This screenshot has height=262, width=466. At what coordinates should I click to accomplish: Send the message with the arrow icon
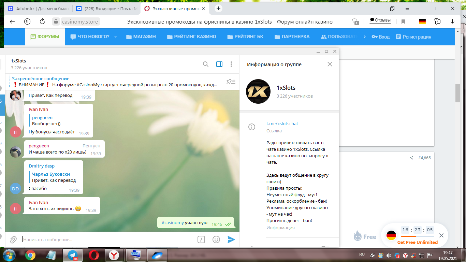click(231, 239)
